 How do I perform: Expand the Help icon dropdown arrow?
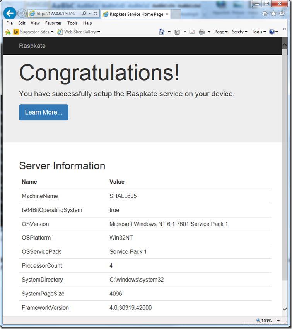point(277,32)
